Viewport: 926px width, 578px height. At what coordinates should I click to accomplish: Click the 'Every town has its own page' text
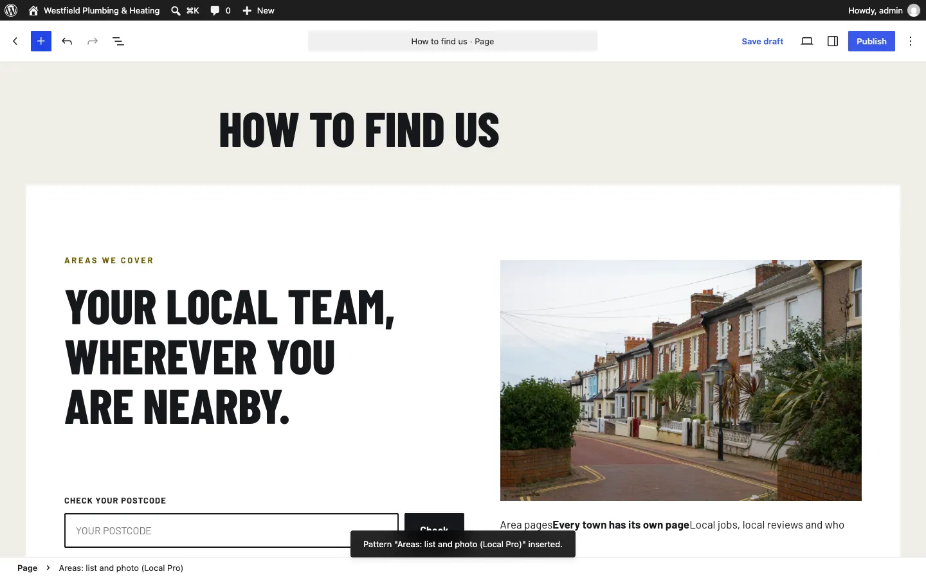click(621, 525)
